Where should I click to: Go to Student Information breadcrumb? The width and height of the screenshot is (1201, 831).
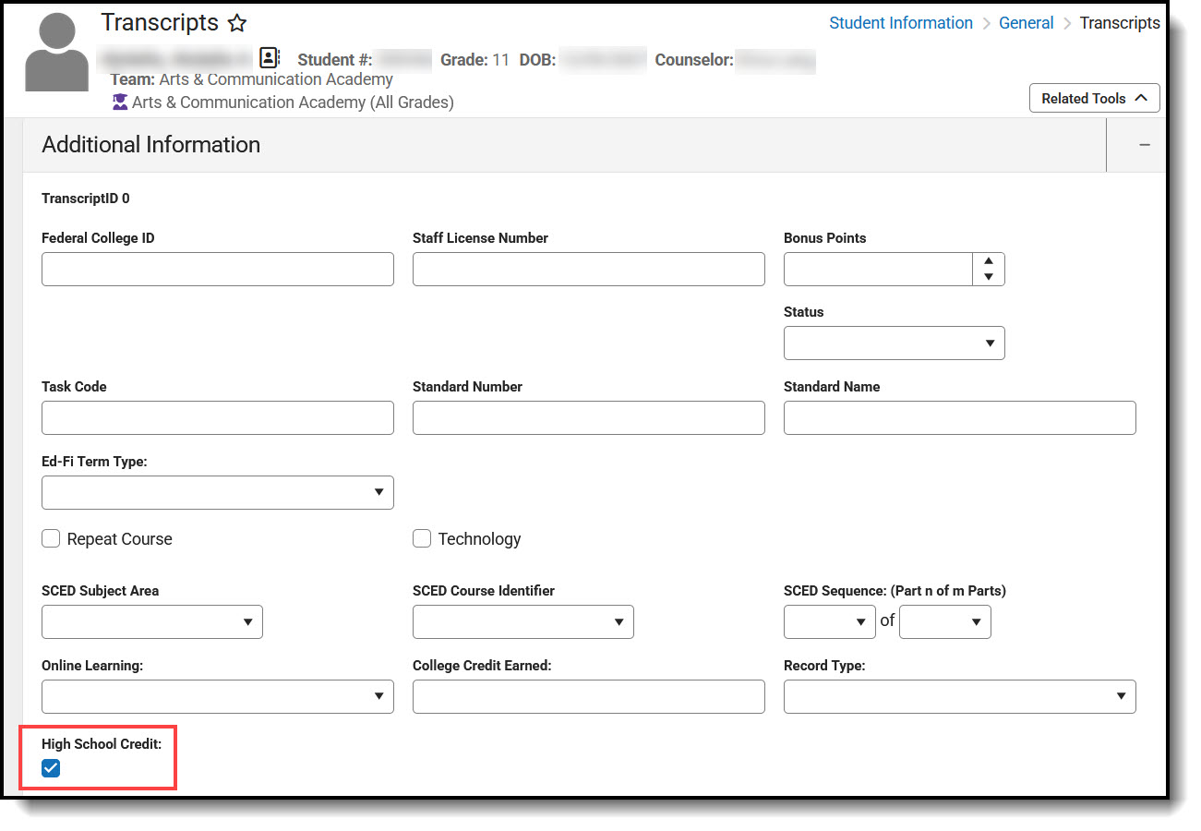point(900,23)
